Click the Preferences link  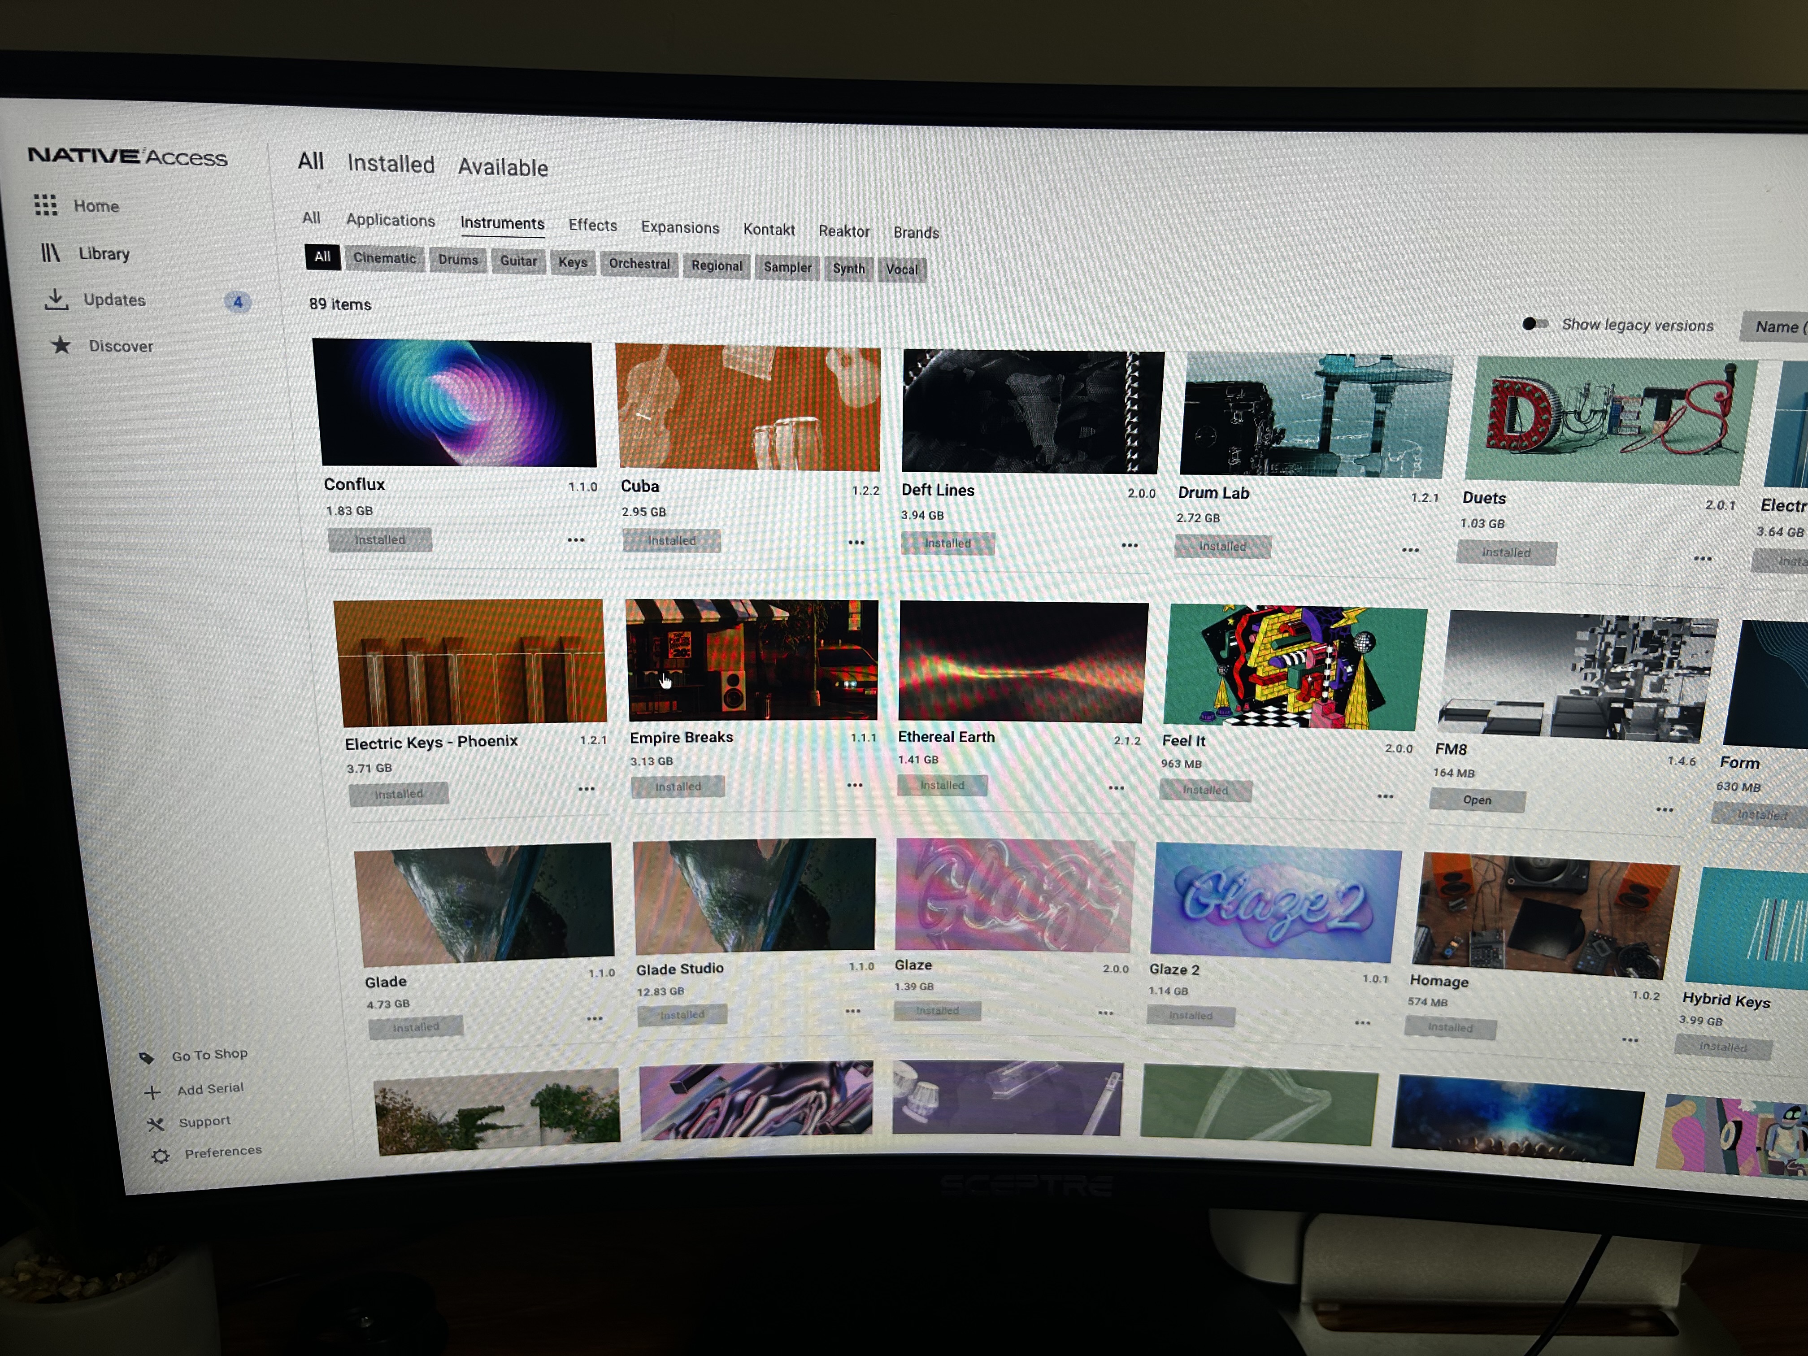[x=223, y=1152]
